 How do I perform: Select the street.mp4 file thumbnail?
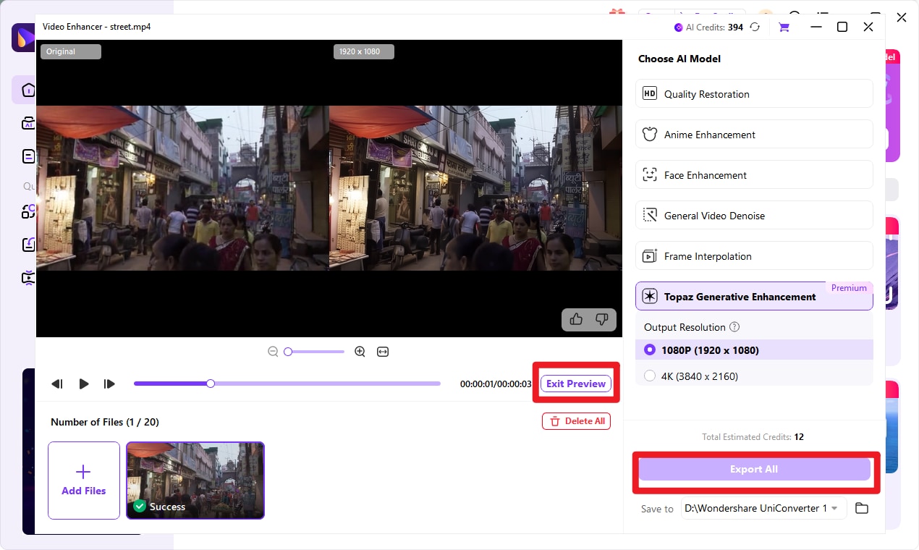195,480
